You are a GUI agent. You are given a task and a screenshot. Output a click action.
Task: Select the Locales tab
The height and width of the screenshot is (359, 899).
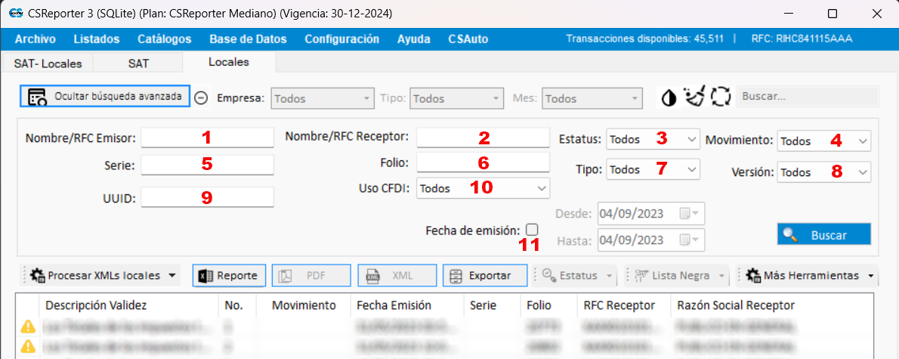pos(229,62)
